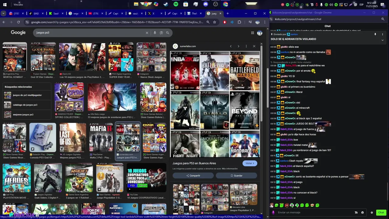Reload the Google search page
389x219 pixels.
click(19, 22)
